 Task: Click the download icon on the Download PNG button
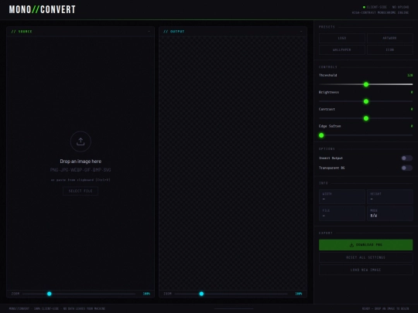(x=351, y=245)
